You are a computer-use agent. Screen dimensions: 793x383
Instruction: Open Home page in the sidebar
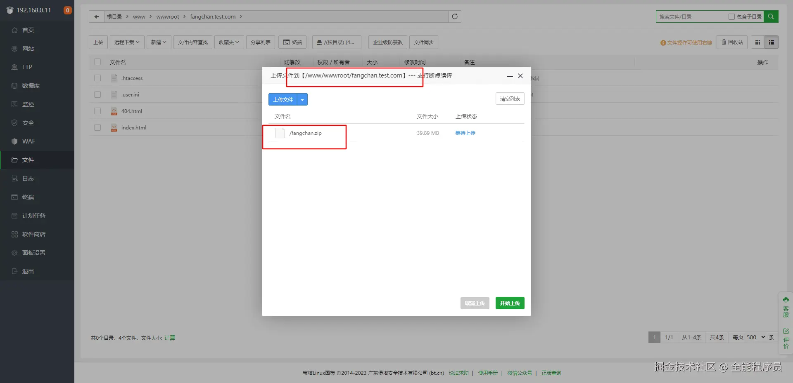(37, 30)
